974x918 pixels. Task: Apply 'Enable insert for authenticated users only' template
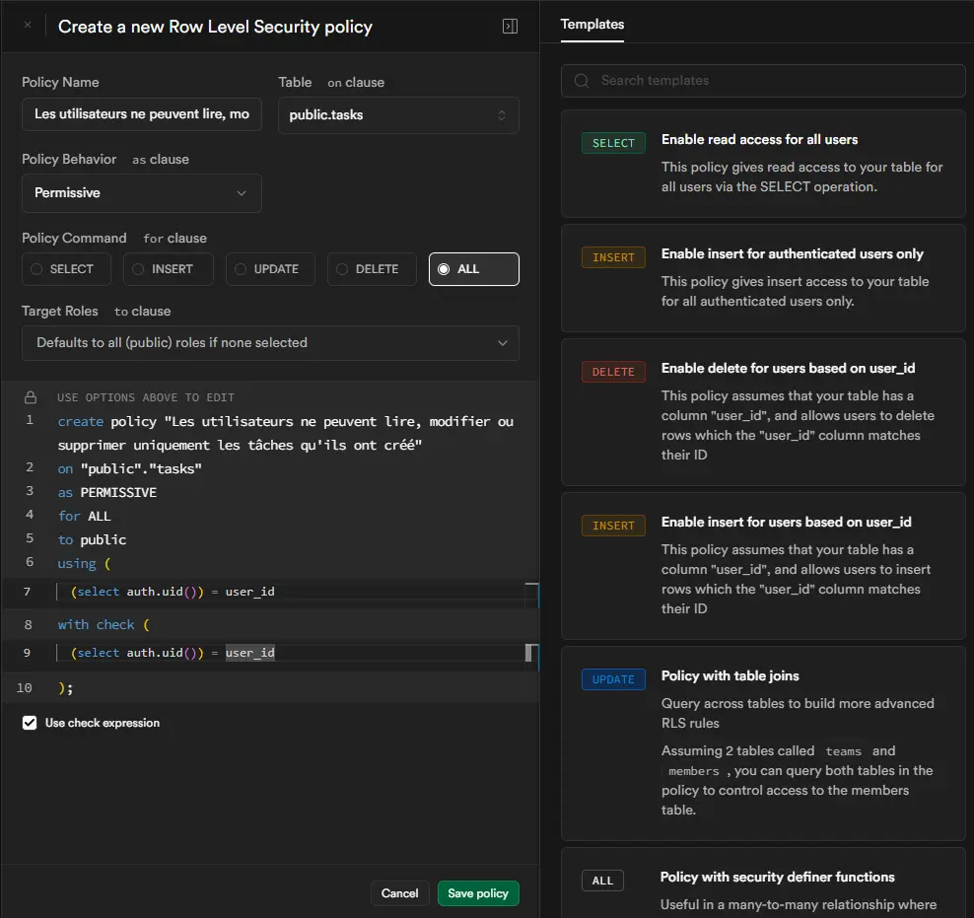click(x=763, y=278)
